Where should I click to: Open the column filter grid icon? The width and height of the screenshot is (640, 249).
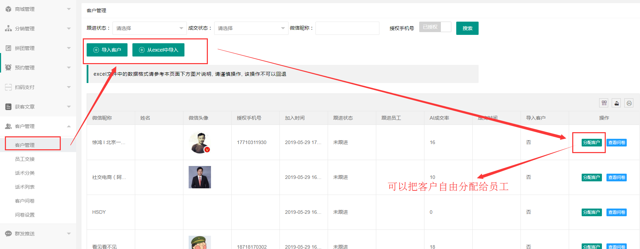pyautogui.click(x=604, y=103)
